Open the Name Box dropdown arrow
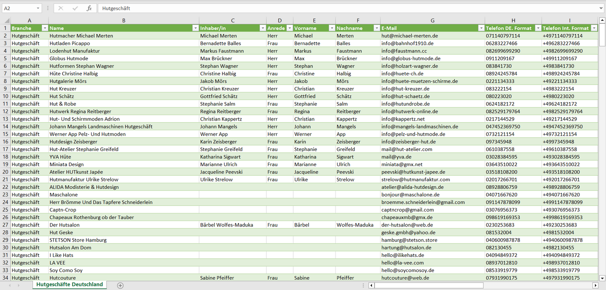Viewport: 606px width, 290px height. pyautogui.click(x=38, y=8)
